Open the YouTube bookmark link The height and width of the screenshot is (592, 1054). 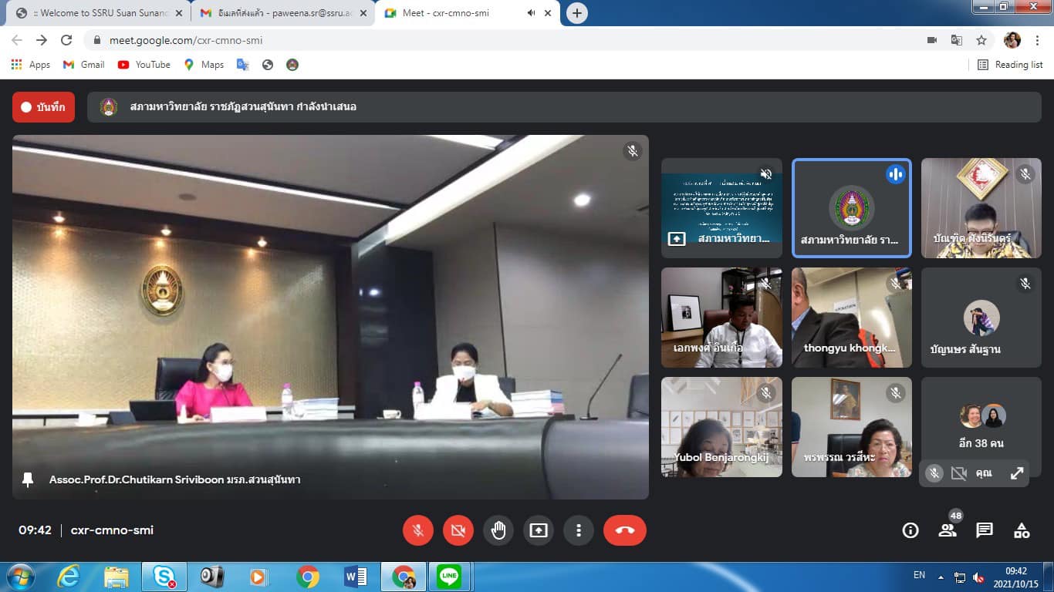(144, 65)
